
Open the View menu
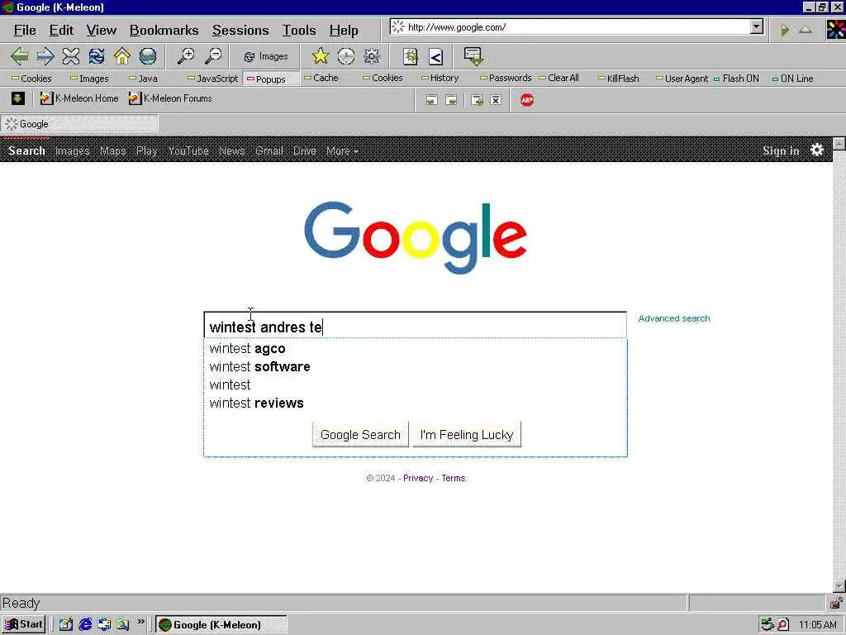(x=102, y=31)
